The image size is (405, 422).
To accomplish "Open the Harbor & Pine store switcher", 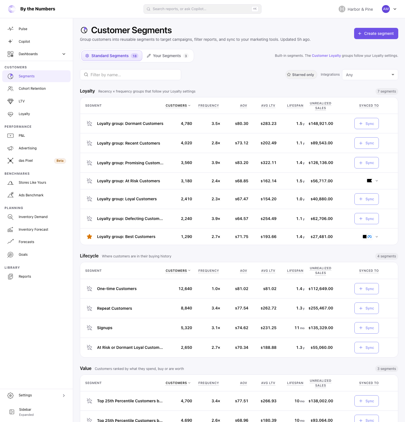I will [356, 9].
